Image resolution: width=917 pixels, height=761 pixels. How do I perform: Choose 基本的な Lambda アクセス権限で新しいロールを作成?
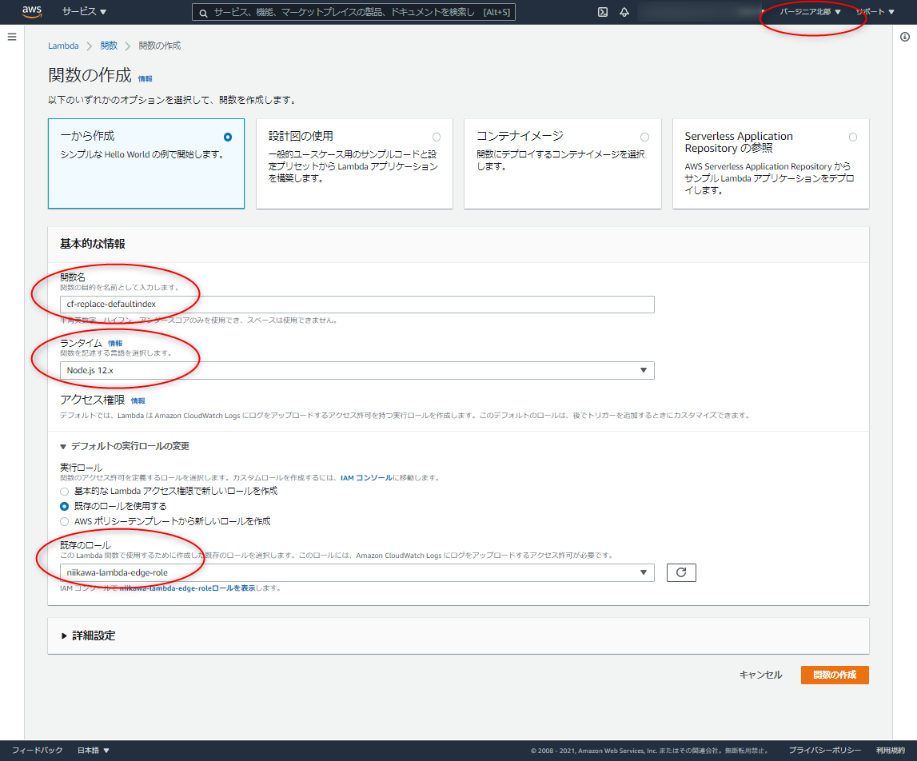tap(64, 491)
